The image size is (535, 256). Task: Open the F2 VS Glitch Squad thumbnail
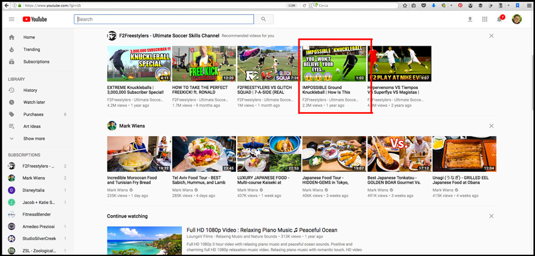[x=269, y=63]
